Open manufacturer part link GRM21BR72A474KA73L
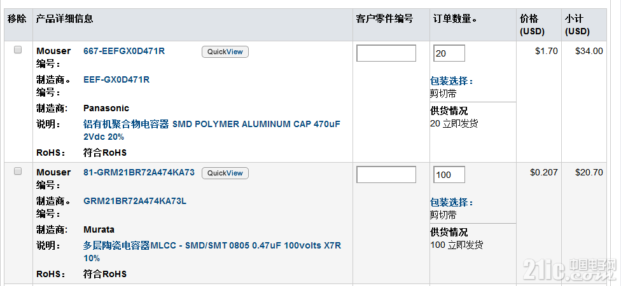 [x=135, y=201]
